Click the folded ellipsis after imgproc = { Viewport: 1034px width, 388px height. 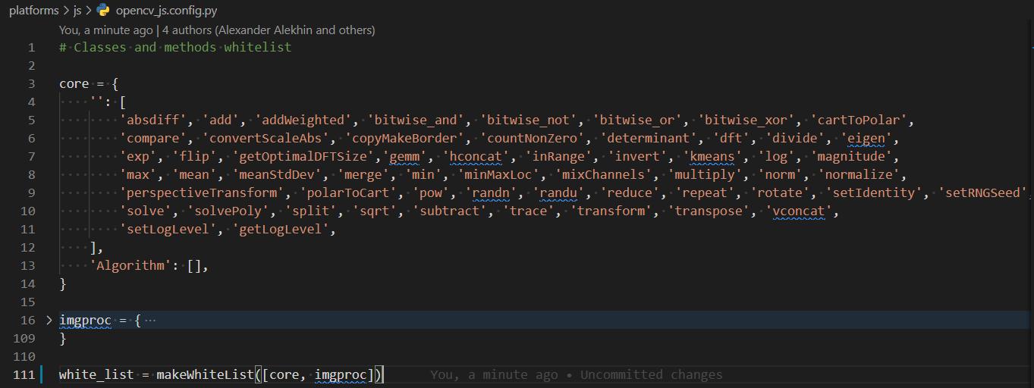click(x=149, y=320)
